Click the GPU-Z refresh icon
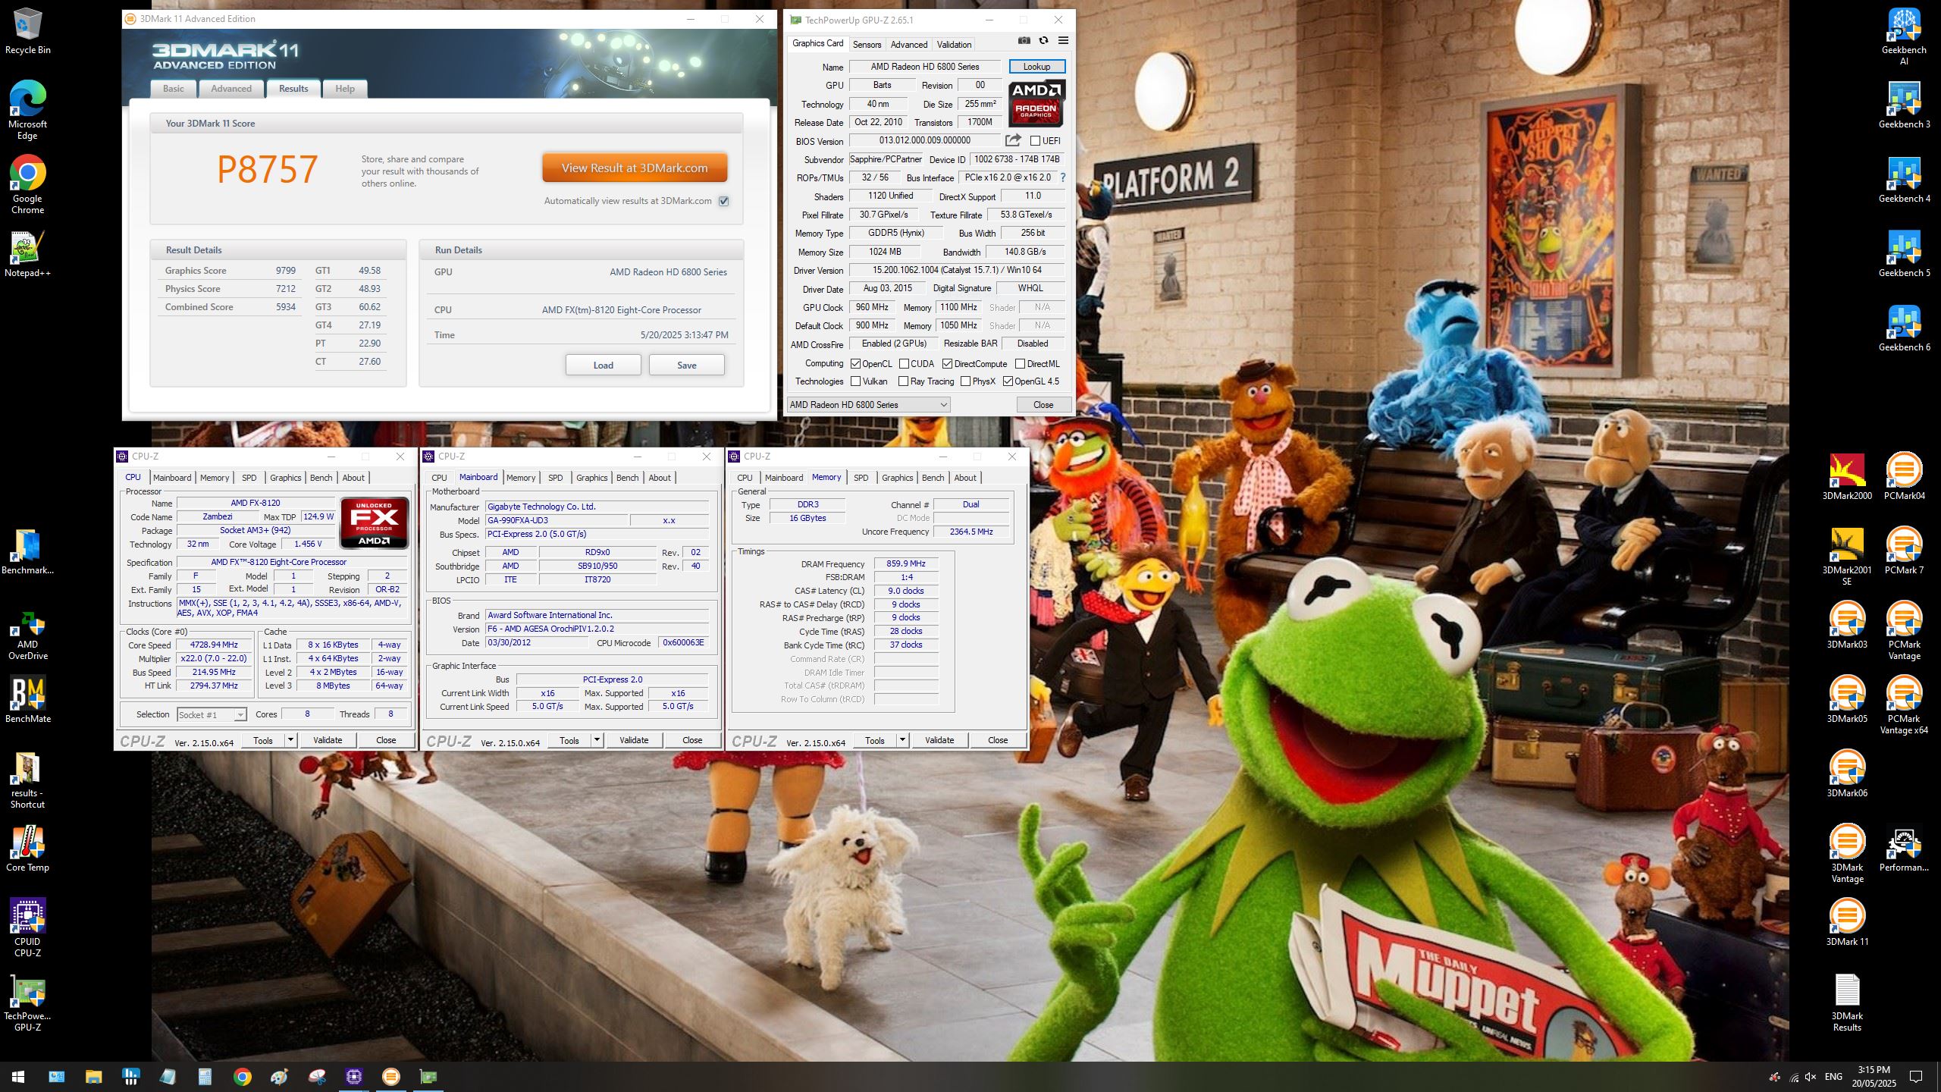 [x=1043, y=41]
